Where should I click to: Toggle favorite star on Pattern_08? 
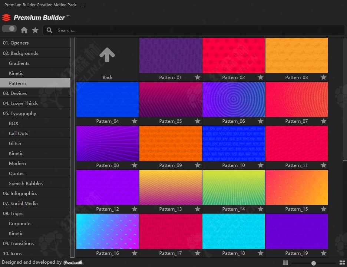(x=135, y=165)
